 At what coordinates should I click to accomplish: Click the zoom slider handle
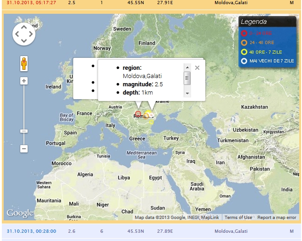pyautogui.click(x=24, y=131)
